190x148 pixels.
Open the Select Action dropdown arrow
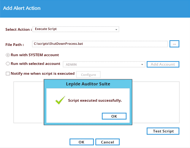click(x=116, y=30)
